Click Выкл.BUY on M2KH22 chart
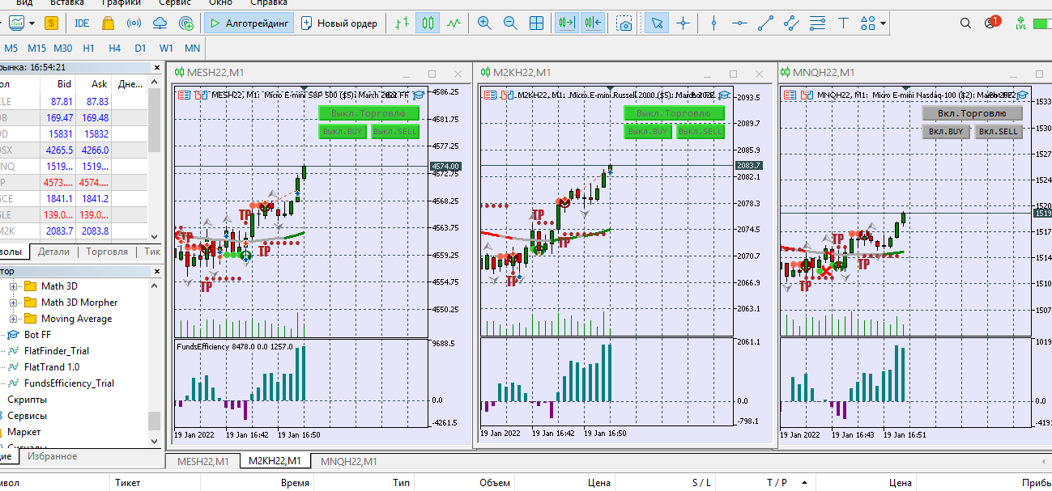 tap(648, 132)
